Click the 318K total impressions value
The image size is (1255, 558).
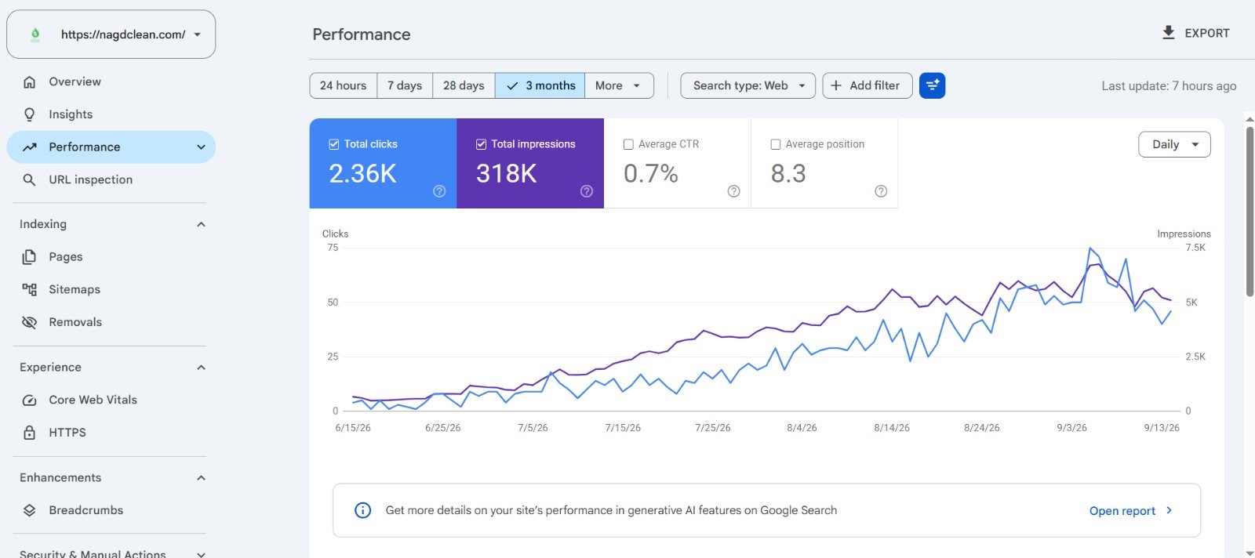[x=507, y=173]
